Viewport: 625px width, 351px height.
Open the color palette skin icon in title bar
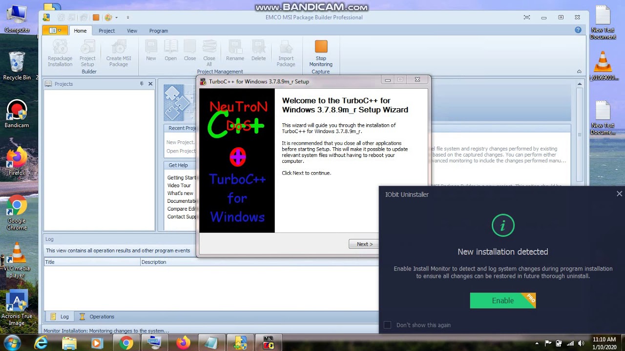click(108, 18)
